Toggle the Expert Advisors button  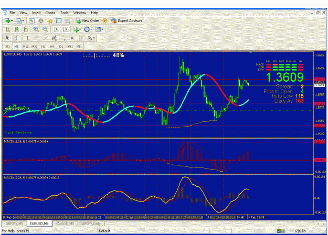127,20
